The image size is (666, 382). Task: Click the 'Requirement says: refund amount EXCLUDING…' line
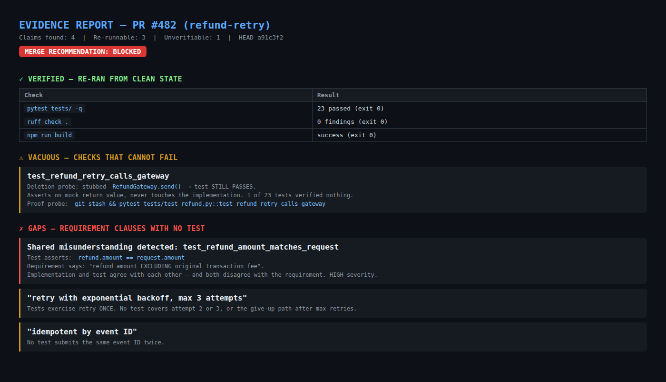click(146, 266)
